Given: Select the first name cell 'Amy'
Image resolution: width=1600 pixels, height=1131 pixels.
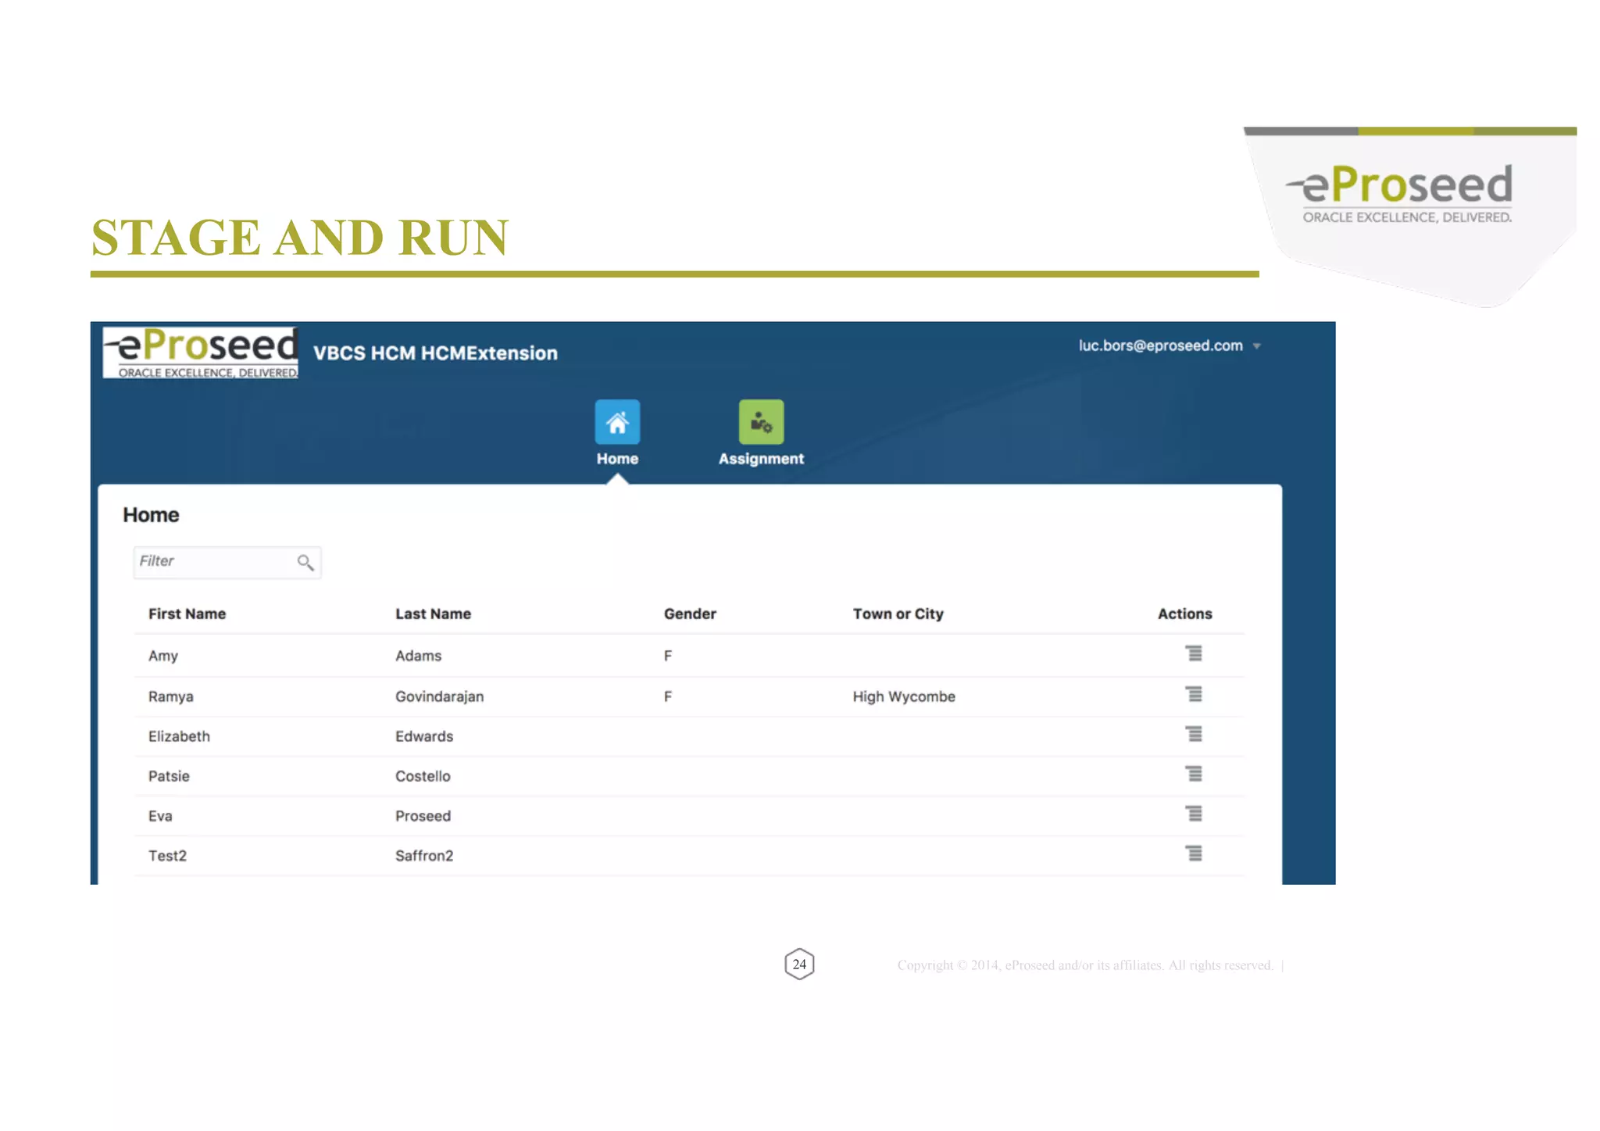Looking at the screenshot, I should [163, 656].
